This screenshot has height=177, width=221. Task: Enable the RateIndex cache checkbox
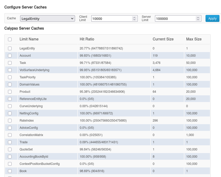[x=10, y=120]
